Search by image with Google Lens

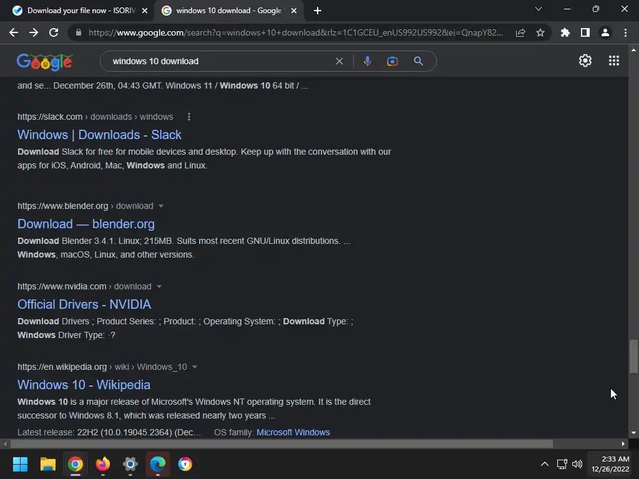click(x=393, y=61)
